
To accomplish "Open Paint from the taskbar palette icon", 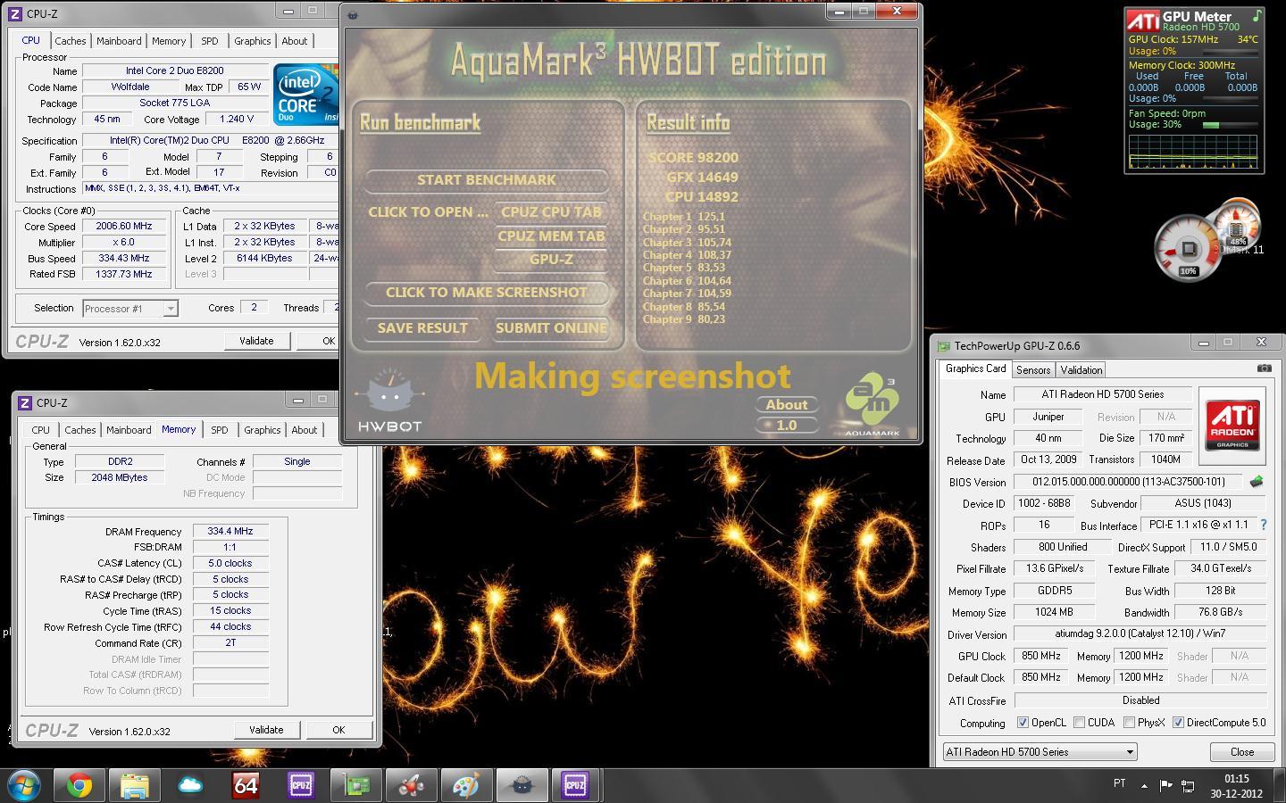I will tap(467, 785).
